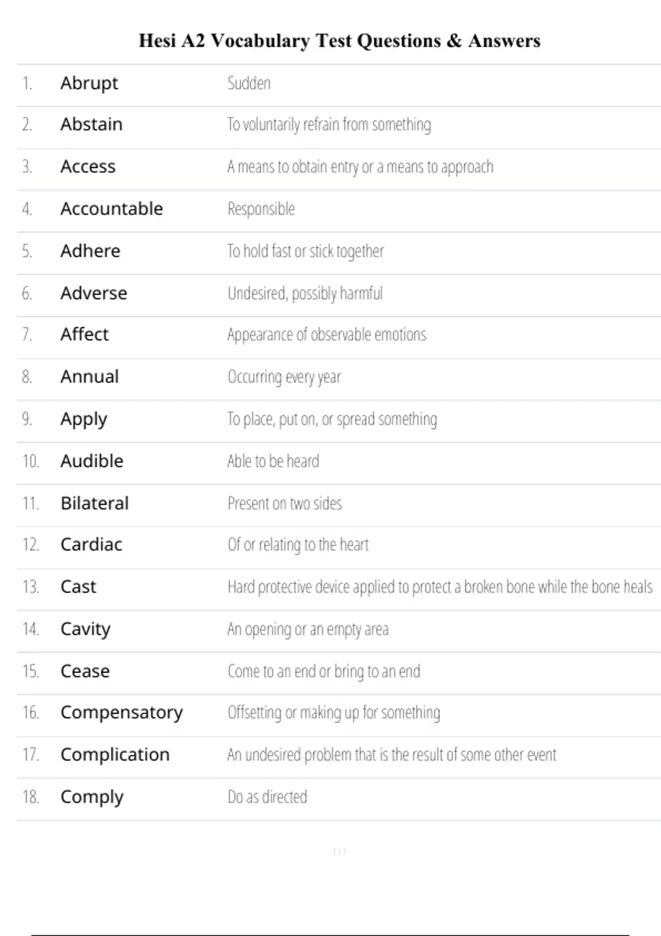Select the word Compensatory
The height and width of the screenshot is (936, 661).
pos(122,712)
